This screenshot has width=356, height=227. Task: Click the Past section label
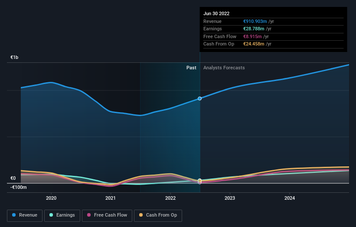point(191,68)
